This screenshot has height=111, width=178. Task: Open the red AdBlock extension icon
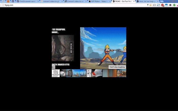tap(162, 5)
